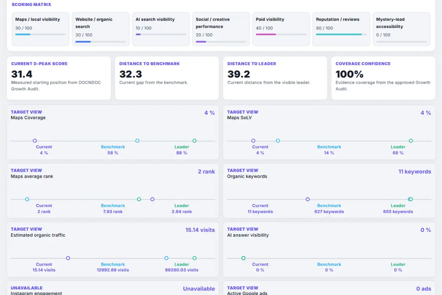This screenshot has height=295, width=442.
Task: Click the '2.64 rank' Leader value
Action: coord(182,212)
